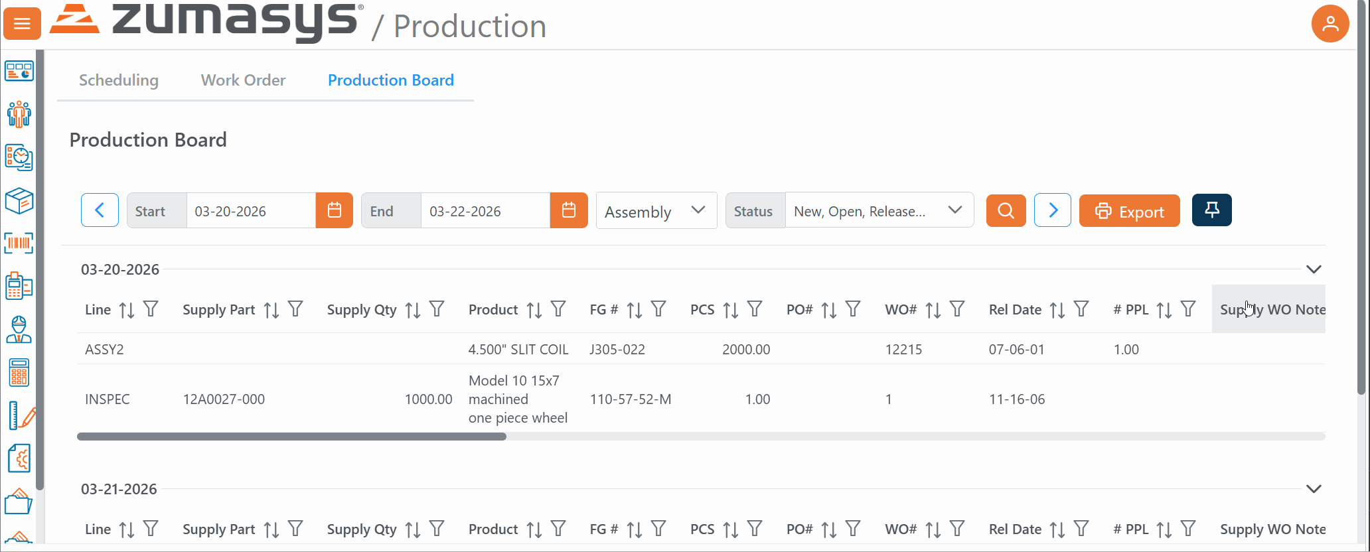The width and height of the screenshot is (1370, 552).
Task: Click the End date input field
Action: pyautogui.click(x=485, y=211)
